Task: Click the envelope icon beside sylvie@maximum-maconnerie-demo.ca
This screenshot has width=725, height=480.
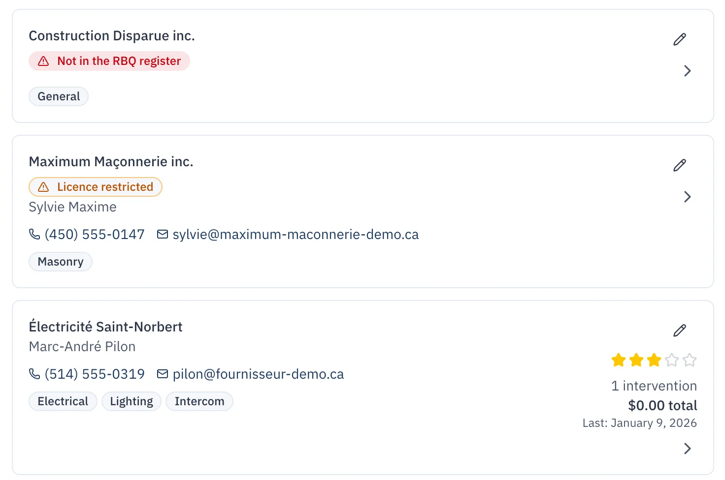Action: [x=163, y=234]
